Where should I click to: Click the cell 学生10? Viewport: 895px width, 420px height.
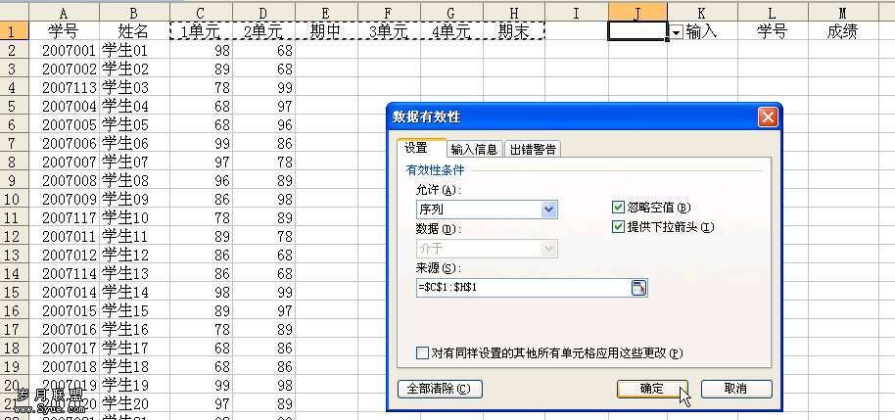point(134,217)
